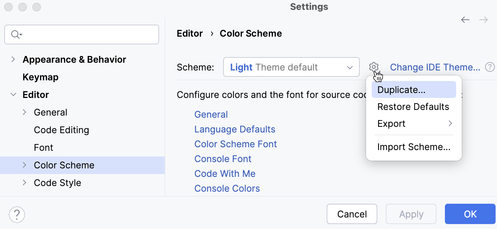Expand the Code Style node
The width and height of the screenshot is (497, 229).
[24, 182]
